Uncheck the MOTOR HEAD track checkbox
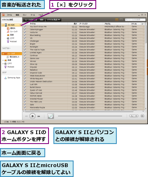Image resolution: width=148 pixels, height=177 pixels. click(x=25, y=96)
